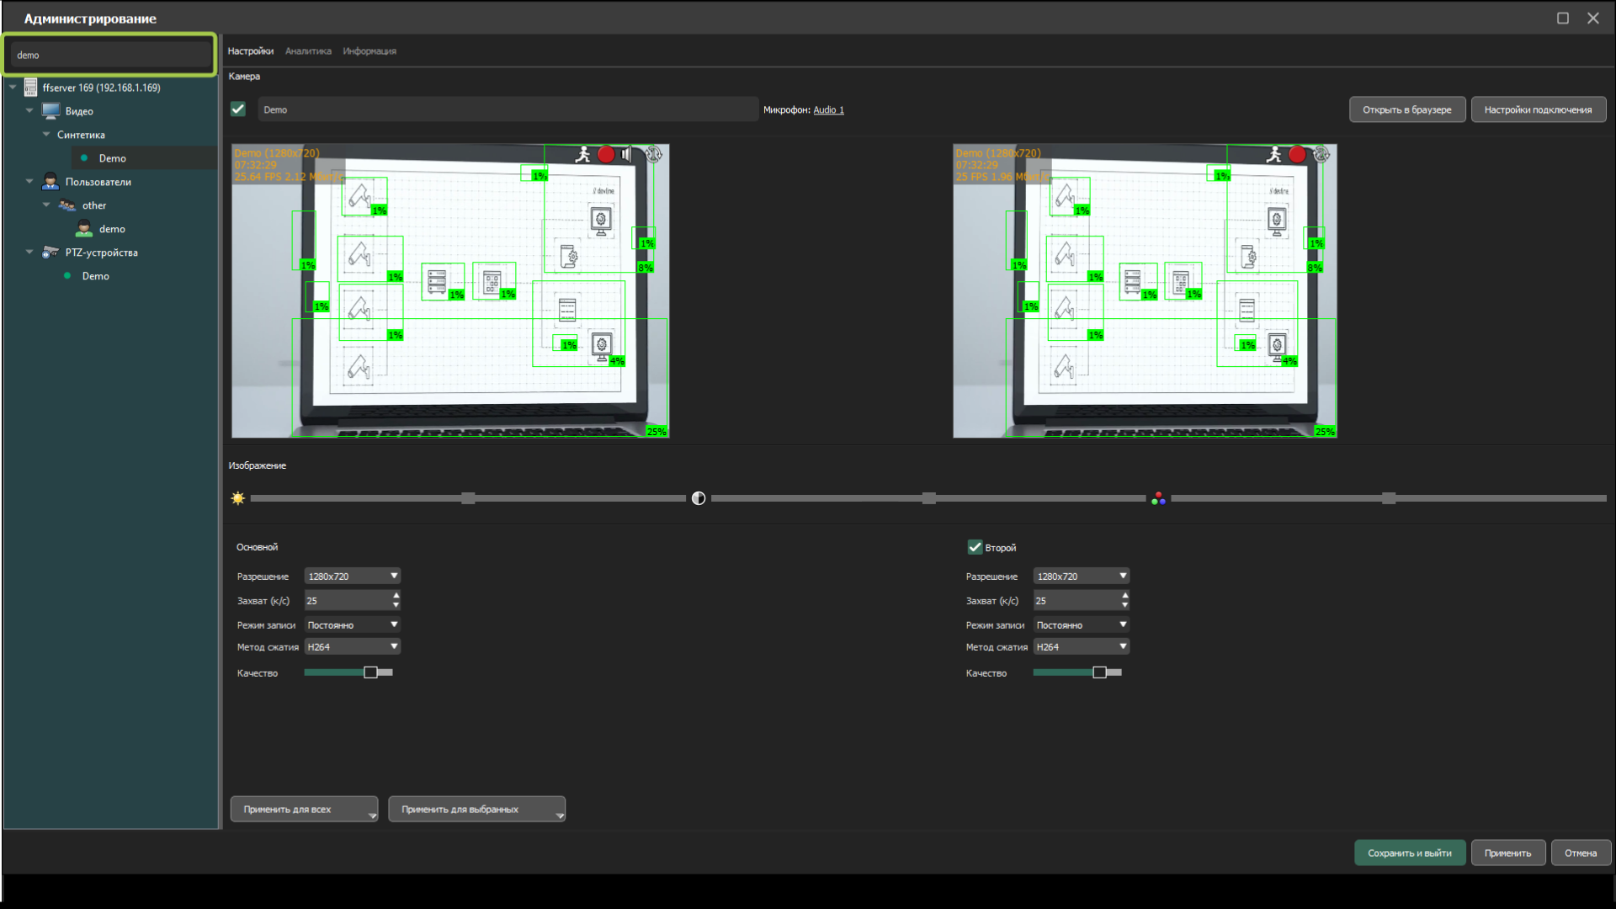Click the contrast half-circle icon
This screenshot has height=909, width=1616.
(x=699, y=498)
